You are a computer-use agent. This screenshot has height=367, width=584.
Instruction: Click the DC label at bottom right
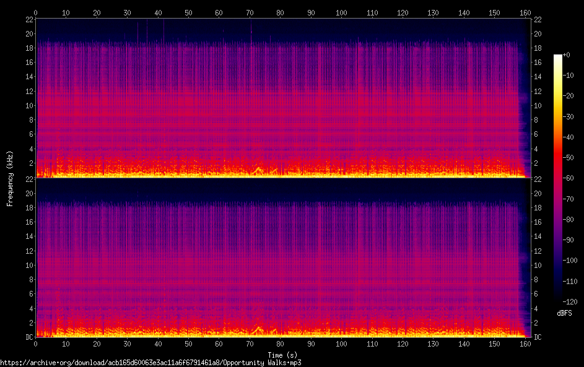tap(538, 337)
